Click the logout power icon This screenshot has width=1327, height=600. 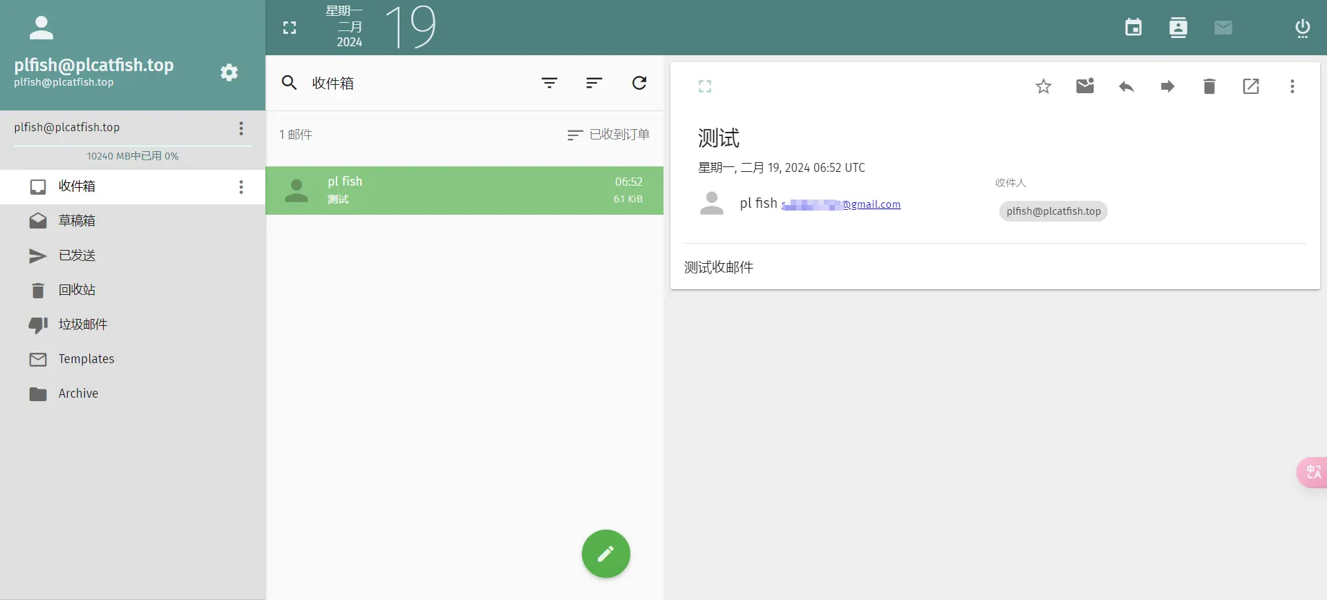1302,28
